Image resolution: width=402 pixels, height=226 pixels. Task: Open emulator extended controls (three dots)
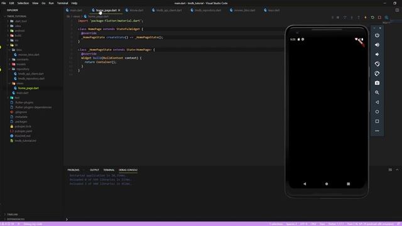(377, 131)
